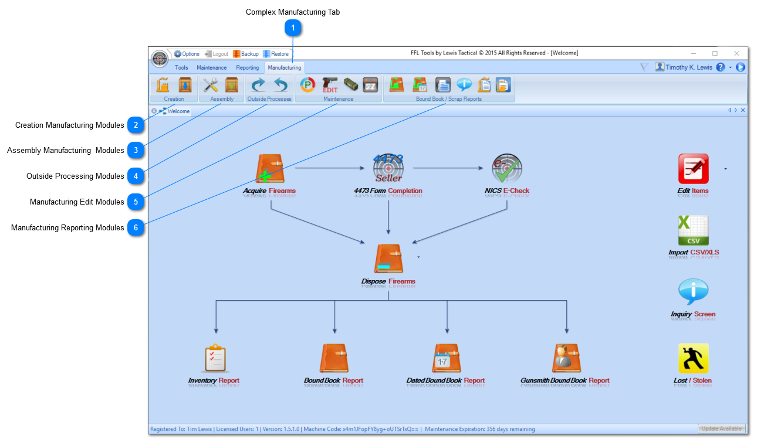Open Dispose Firearms module
757x439 pixels.
(x=388, y=264)
